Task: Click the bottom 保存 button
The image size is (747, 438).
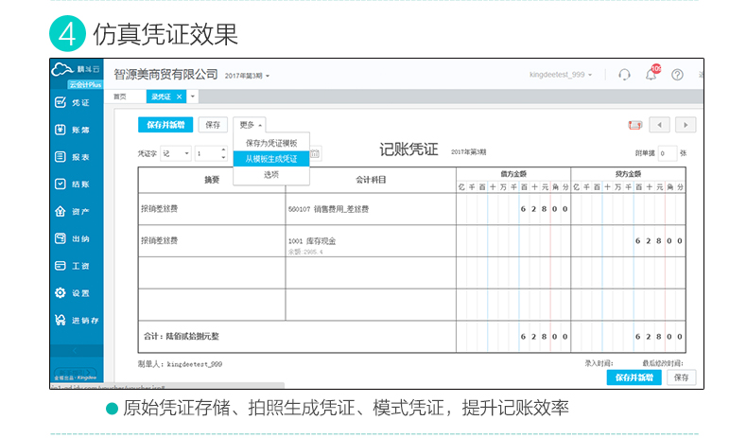Action: tap(681, 377)
